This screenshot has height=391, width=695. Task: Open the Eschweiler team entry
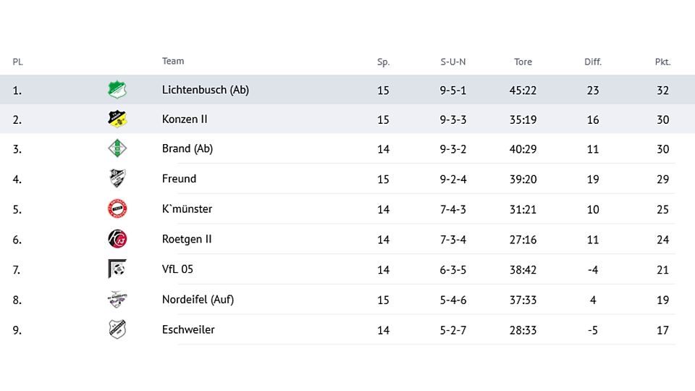tap(188, 330)
